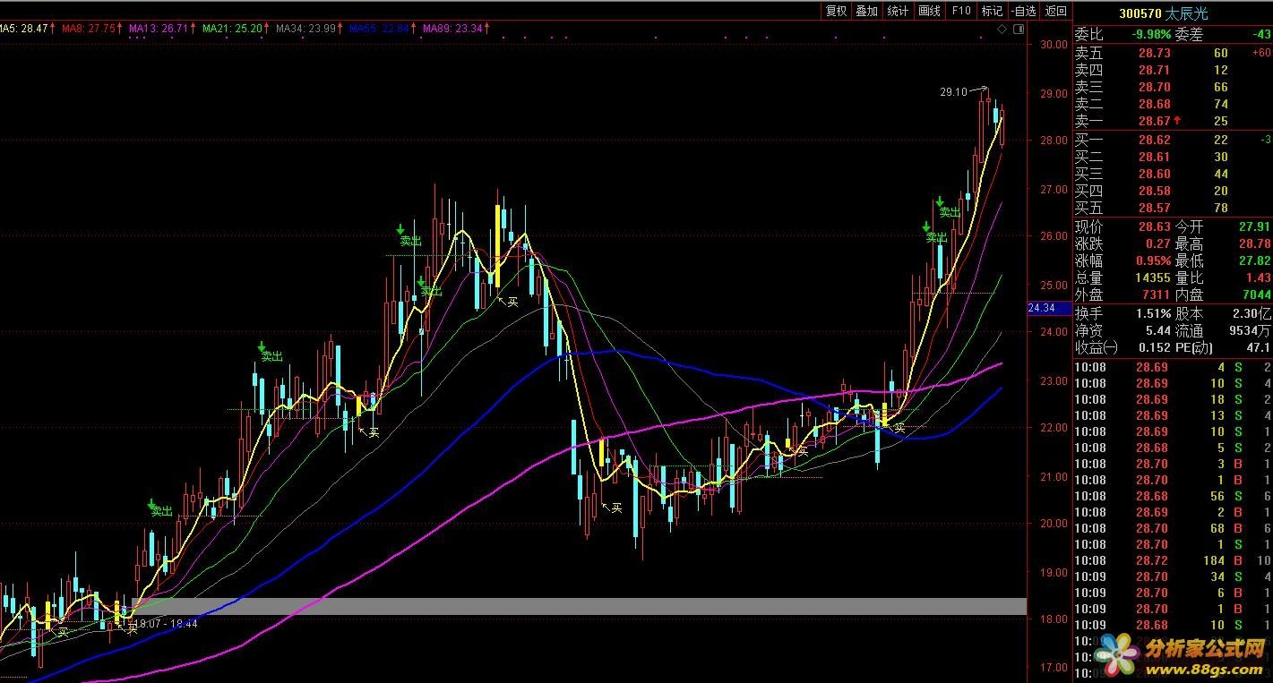Select the 卖五 28.73 ask row
The width and height of the screenshot is (1273, 683).
point(1173,54)
